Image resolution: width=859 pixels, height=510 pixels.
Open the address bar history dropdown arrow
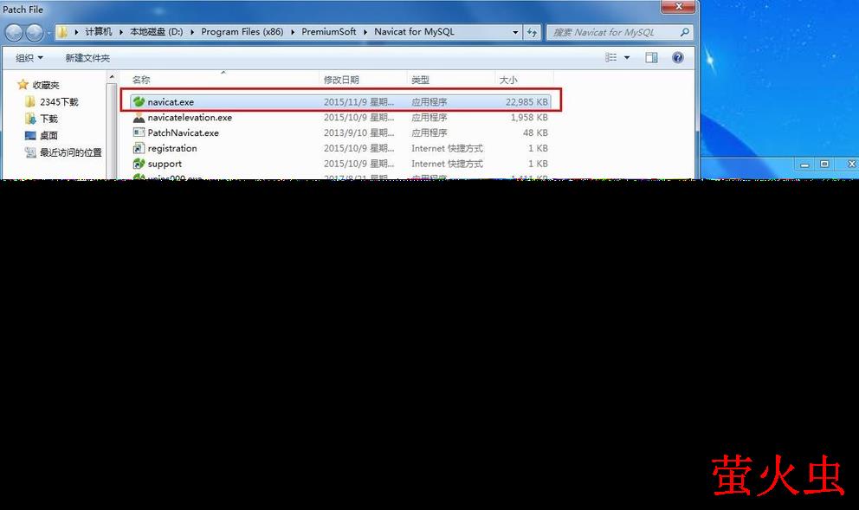pyautogui.click(x=514, y=32)
